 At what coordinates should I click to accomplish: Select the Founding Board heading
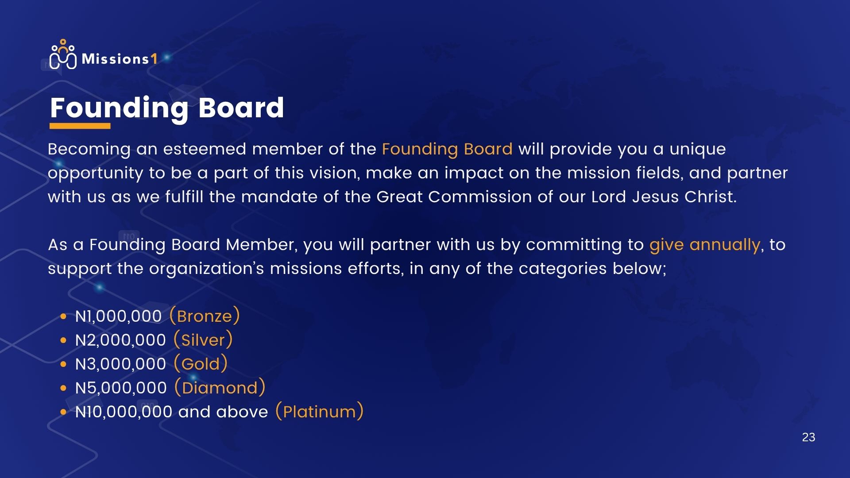(167, 108)
